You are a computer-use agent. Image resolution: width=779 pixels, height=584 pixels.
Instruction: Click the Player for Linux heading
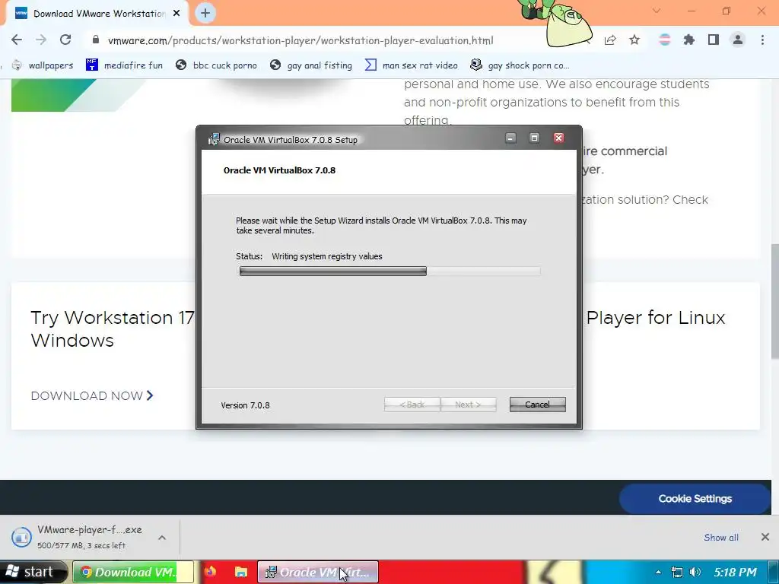pyautogui.click(x=656, y=317)
